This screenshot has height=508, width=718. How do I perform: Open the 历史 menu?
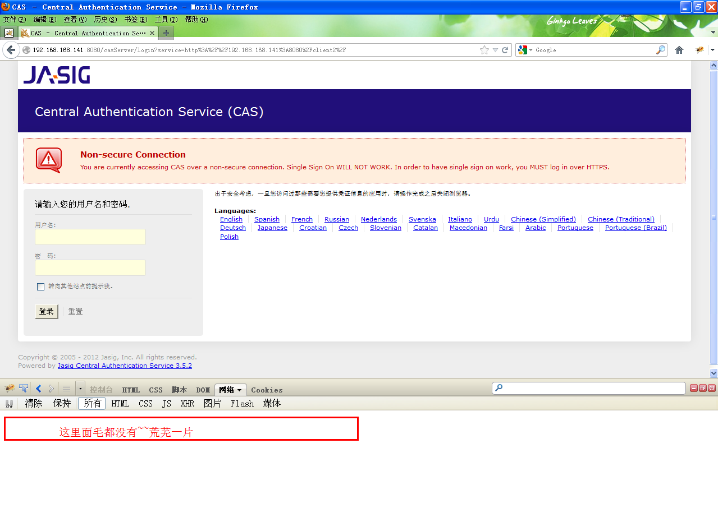click(x=106, y=20)
